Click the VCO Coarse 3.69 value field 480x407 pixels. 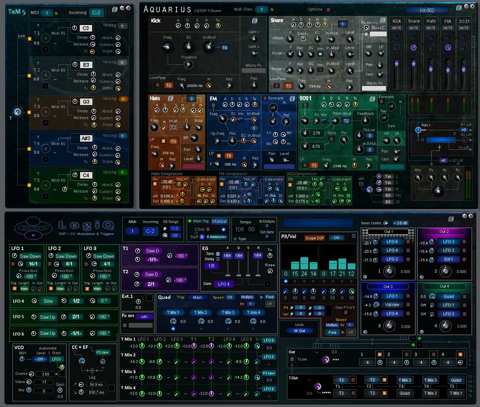tap(46, 374)
